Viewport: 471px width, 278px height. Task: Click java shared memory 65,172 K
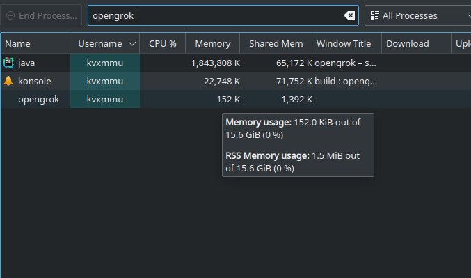pos(294,63)
